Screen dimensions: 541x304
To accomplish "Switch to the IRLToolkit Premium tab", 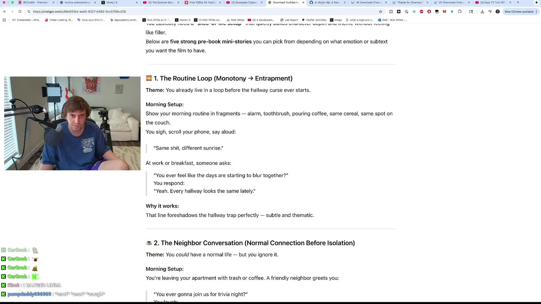I will click(36, 3).
